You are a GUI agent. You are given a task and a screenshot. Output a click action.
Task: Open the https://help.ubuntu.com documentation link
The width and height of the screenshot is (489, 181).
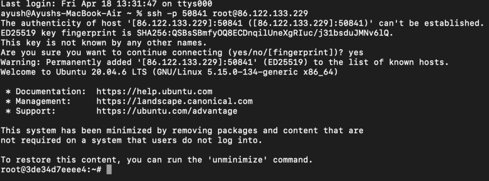154,91
